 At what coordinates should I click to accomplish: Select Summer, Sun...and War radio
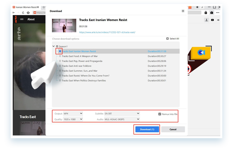tap(60, 71)
